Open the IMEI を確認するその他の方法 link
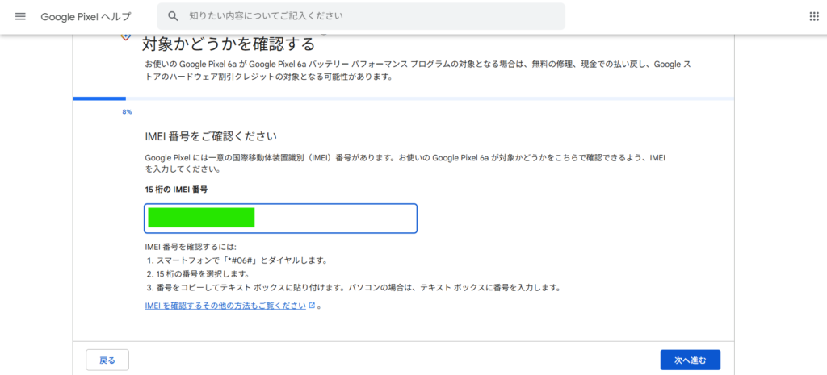 pos(225,306)
